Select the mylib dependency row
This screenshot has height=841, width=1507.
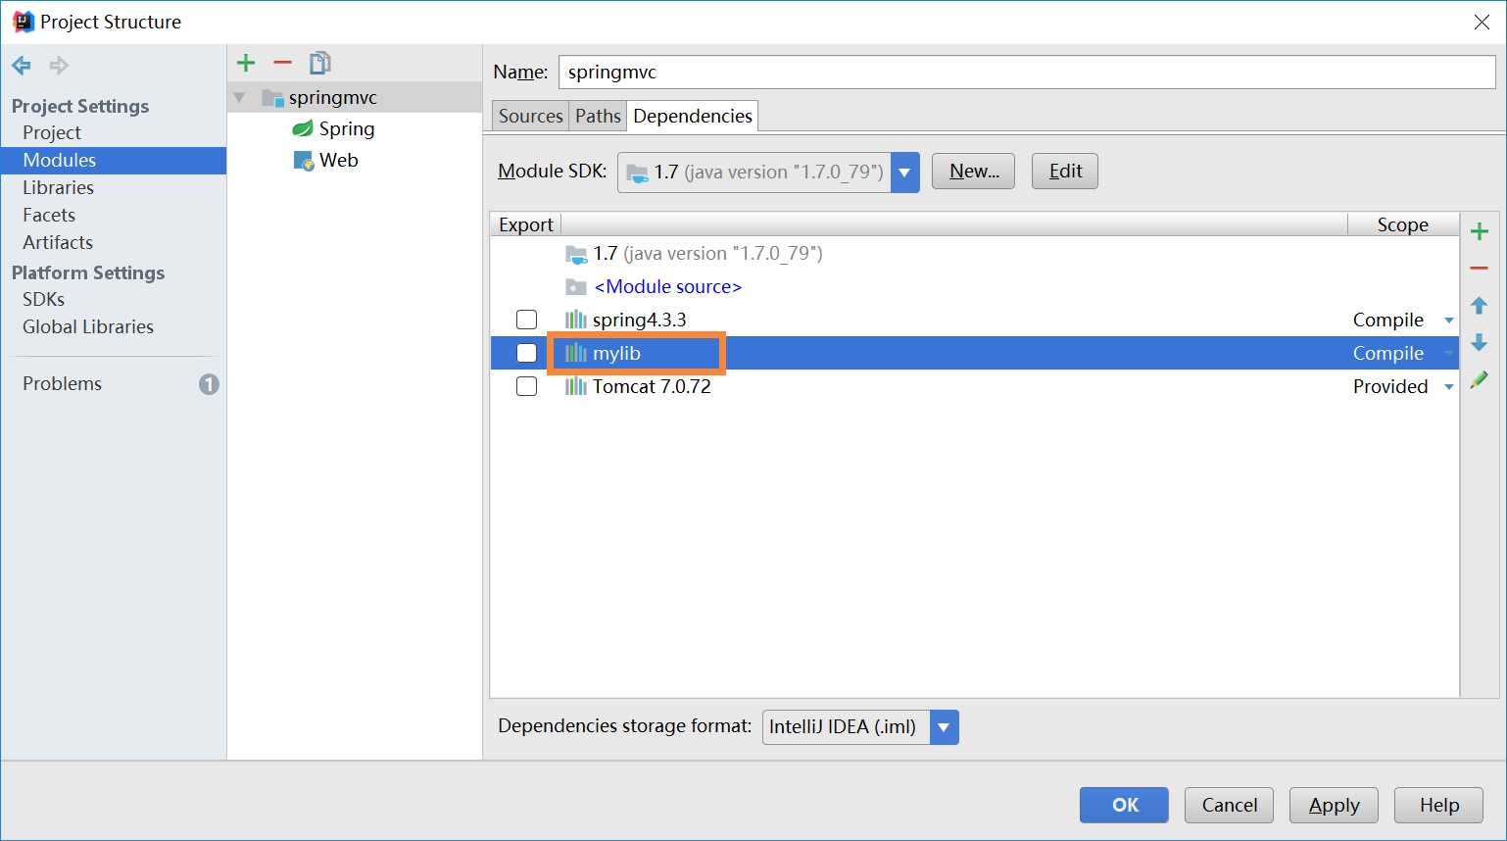click(974, 353)
